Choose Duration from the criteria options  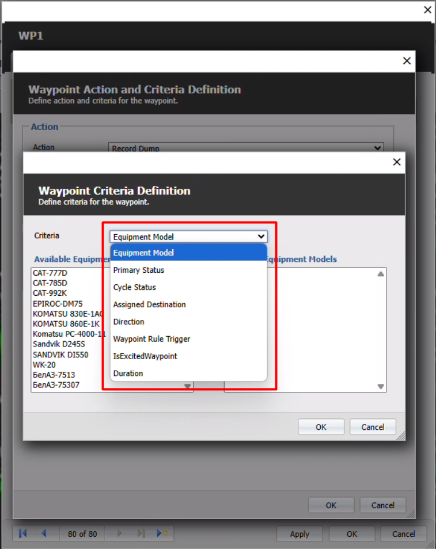[x=128, y=373]
